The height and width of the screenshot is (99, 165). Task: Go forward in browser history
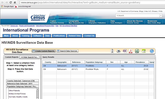pos(6,2)
